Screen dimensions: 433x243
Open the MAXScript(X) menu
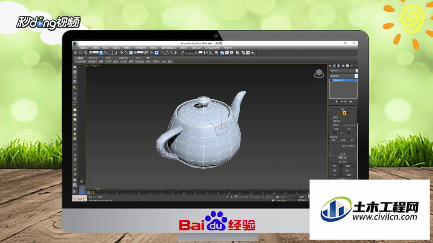coord(212,48)
